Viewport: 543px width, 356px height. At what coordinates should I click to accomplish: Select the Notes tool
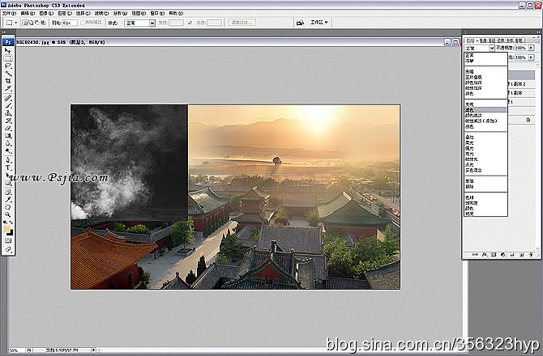(x=8, y=192)
